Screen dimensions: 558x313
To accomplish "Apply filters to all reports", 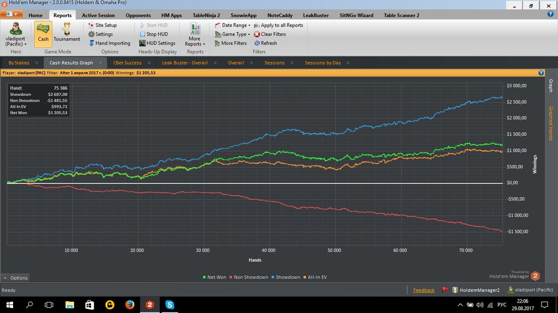I will 279,25.
